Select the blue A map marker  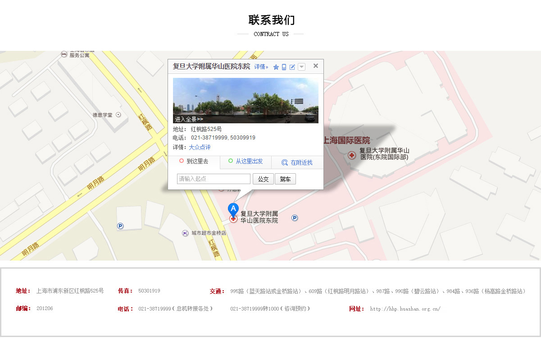(x=233, y=209)
